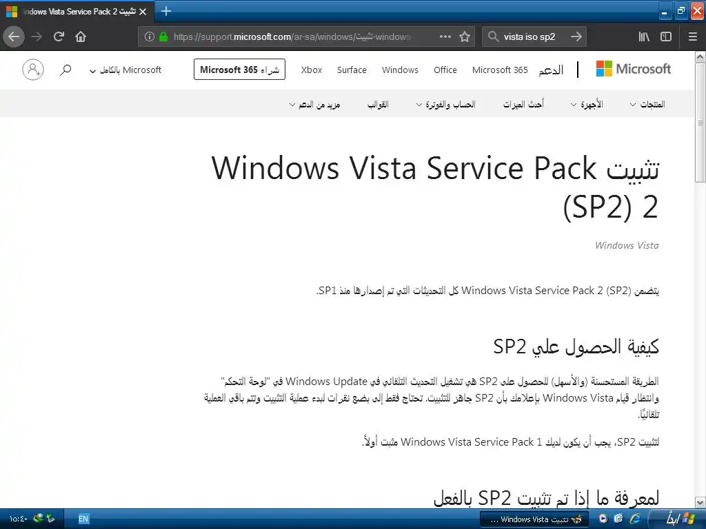This screenshot has width=706, height=529.
Task: Click the كيفية الحصول علي SP2 heading
Action: pos(576,346)
